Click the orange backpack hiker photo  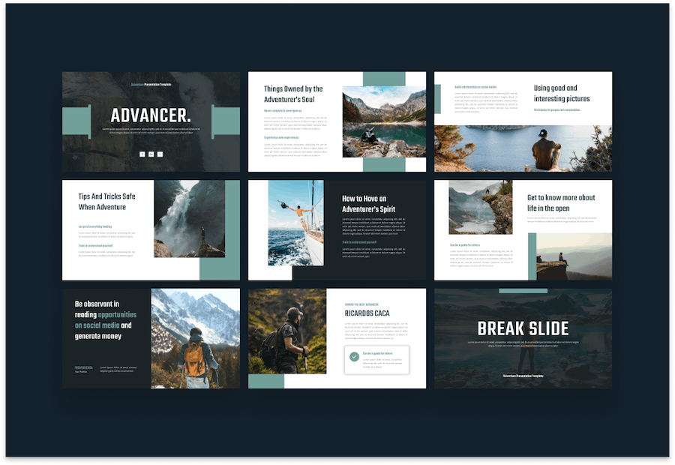click(x=196, y=338)
